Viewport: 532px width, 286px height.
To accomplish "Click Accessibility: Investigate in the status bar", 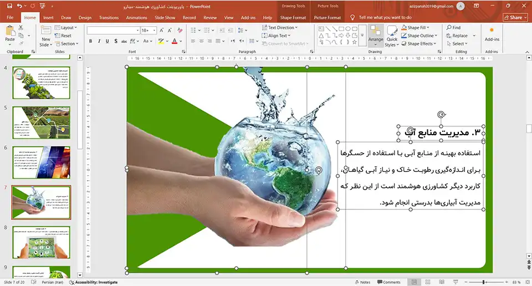I will tap(94, 282).
